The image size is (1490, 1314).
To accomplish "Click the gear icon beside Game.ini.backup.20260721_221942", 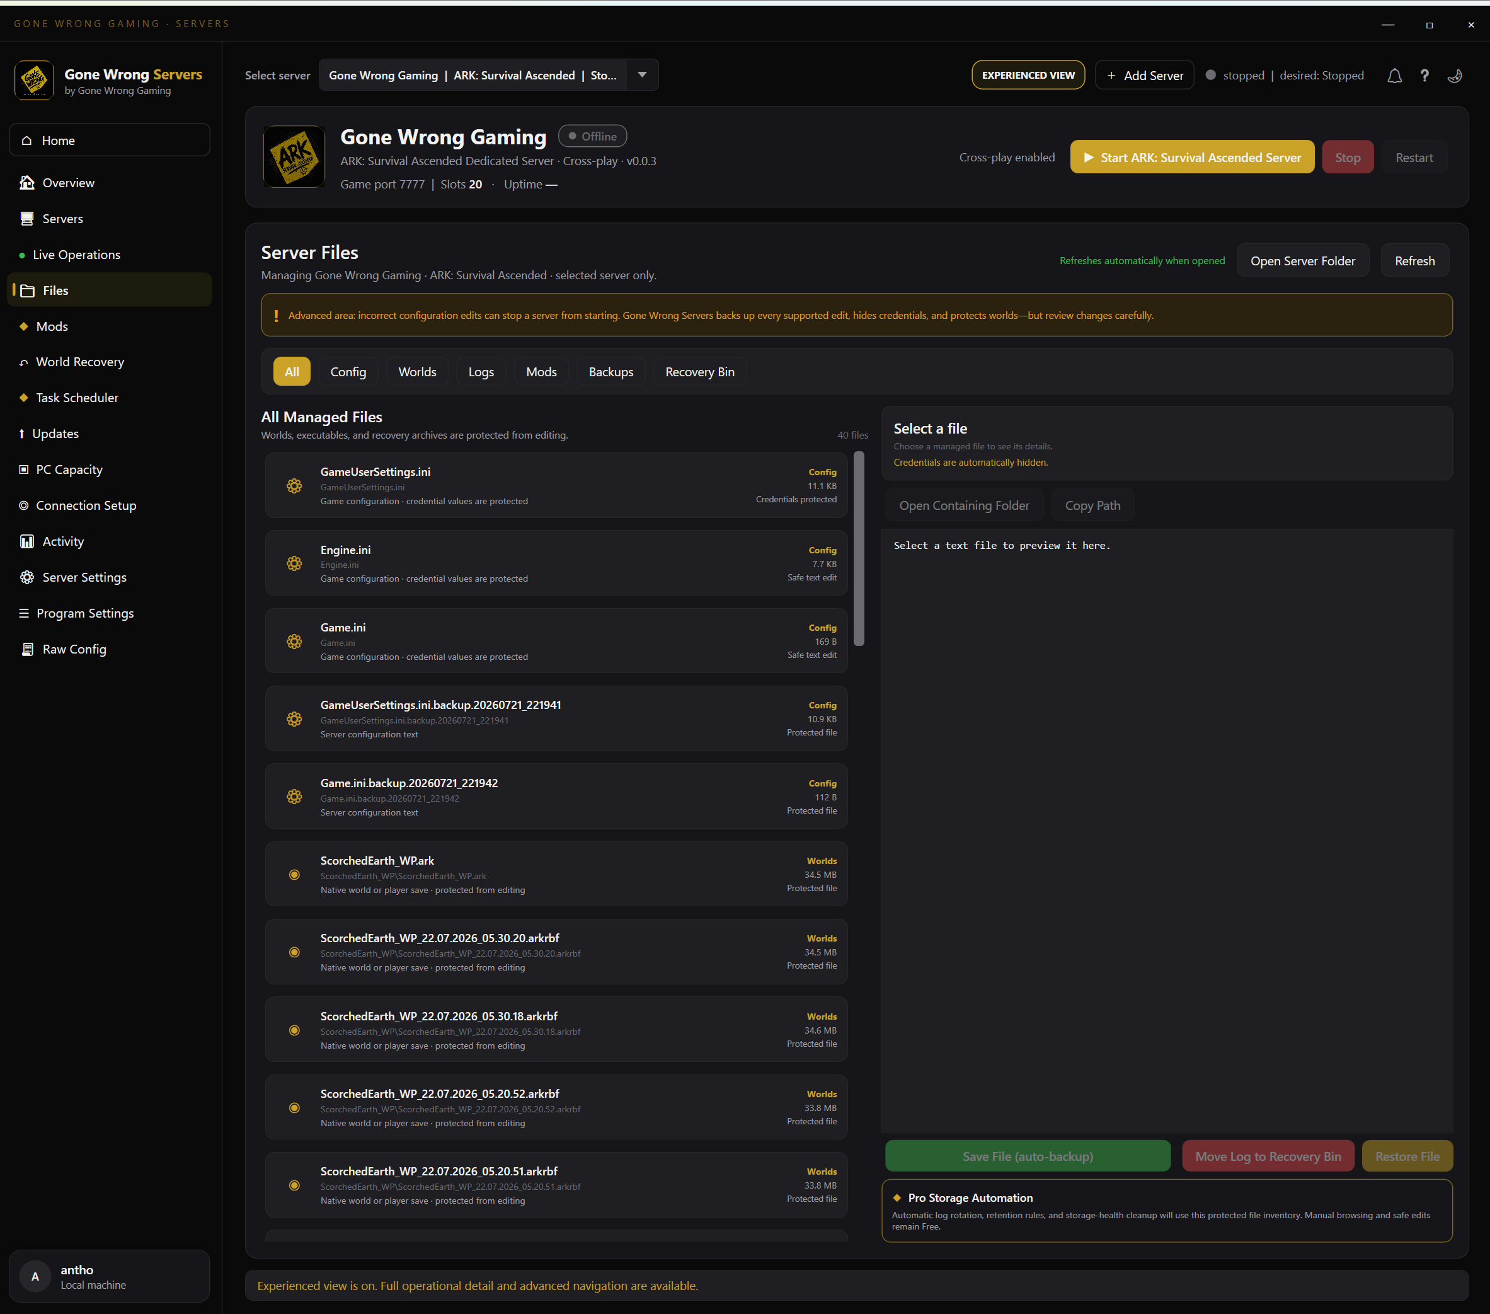I will point(294,796).
